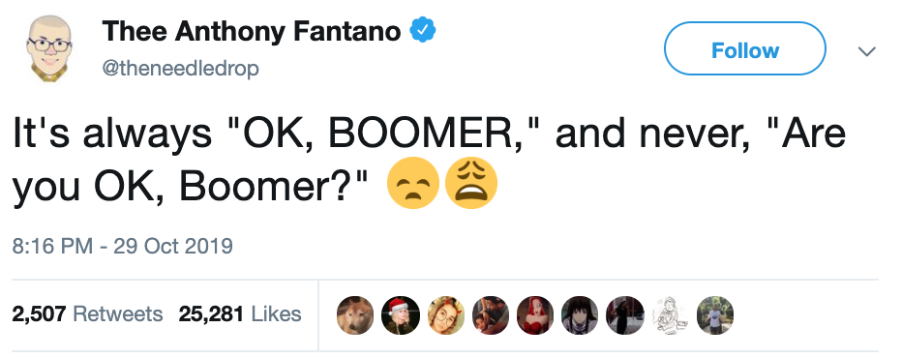The image size is (902, 358).
Task: Click the disappointed face emoji in tweet
Action: (413, 183)
